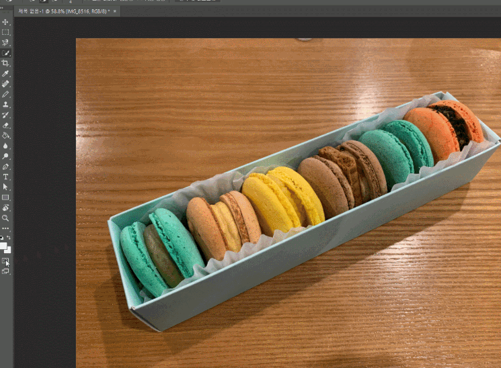Select the Crop tool
This screenshot has width=501, height=368.
[x=5, y=63]
